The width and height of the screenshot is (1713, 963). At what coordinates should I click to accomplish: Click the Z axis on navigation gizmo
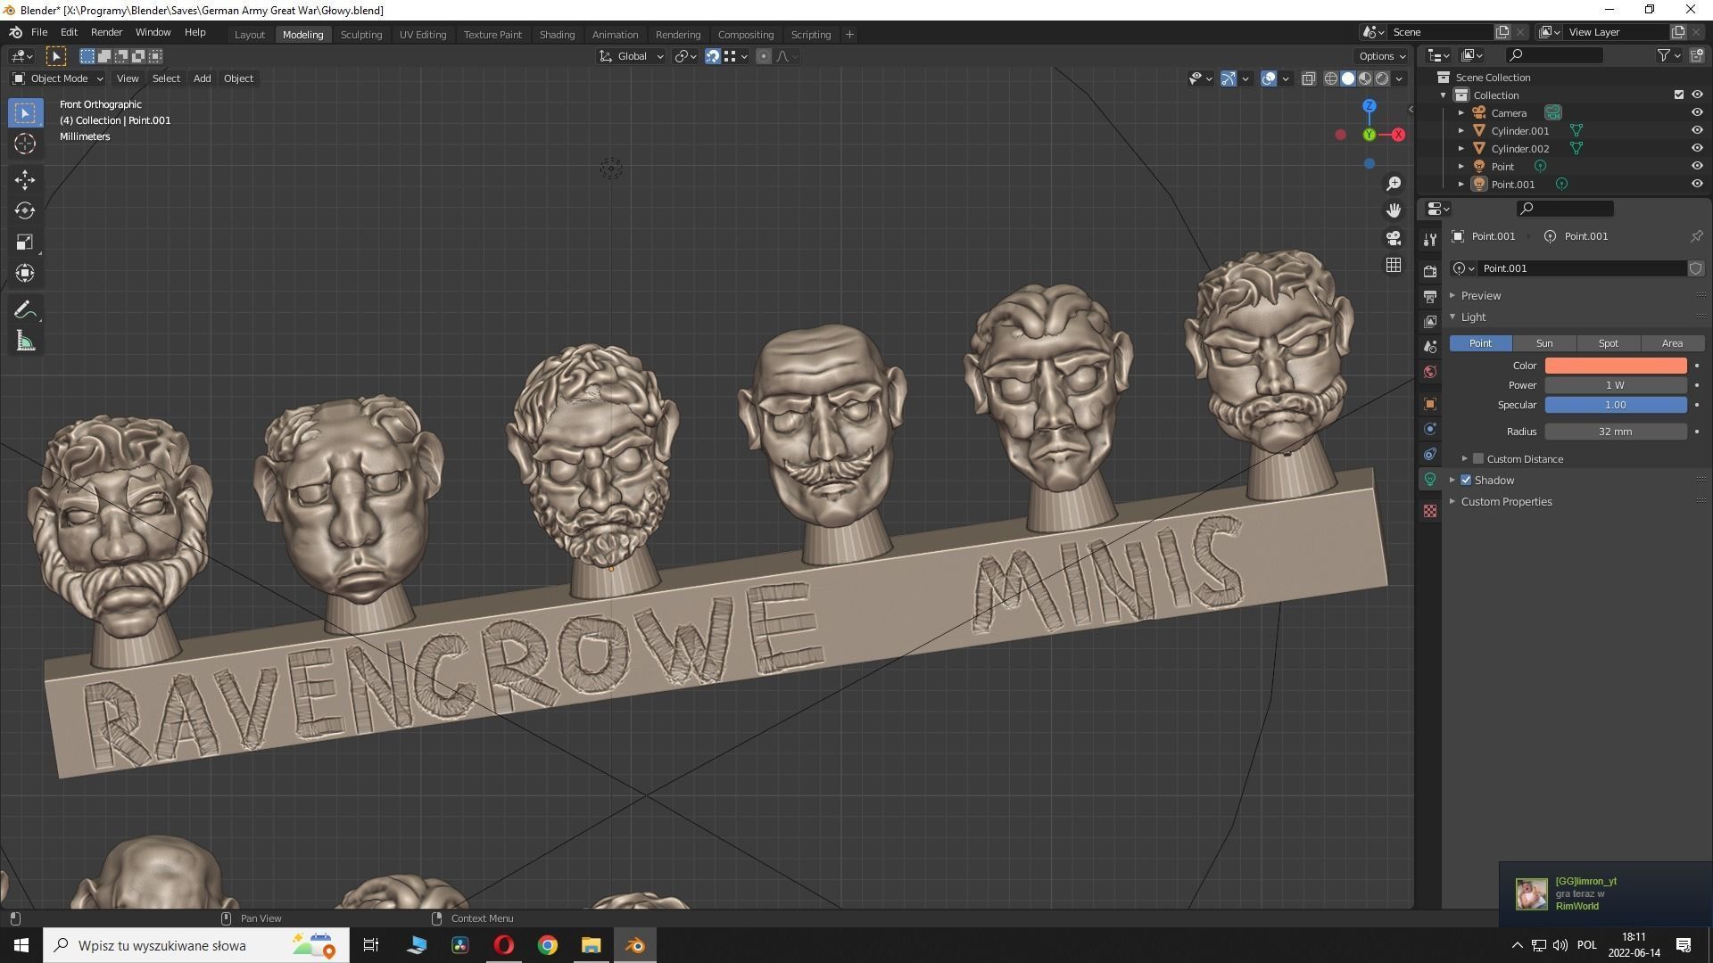pos(1370,106)
